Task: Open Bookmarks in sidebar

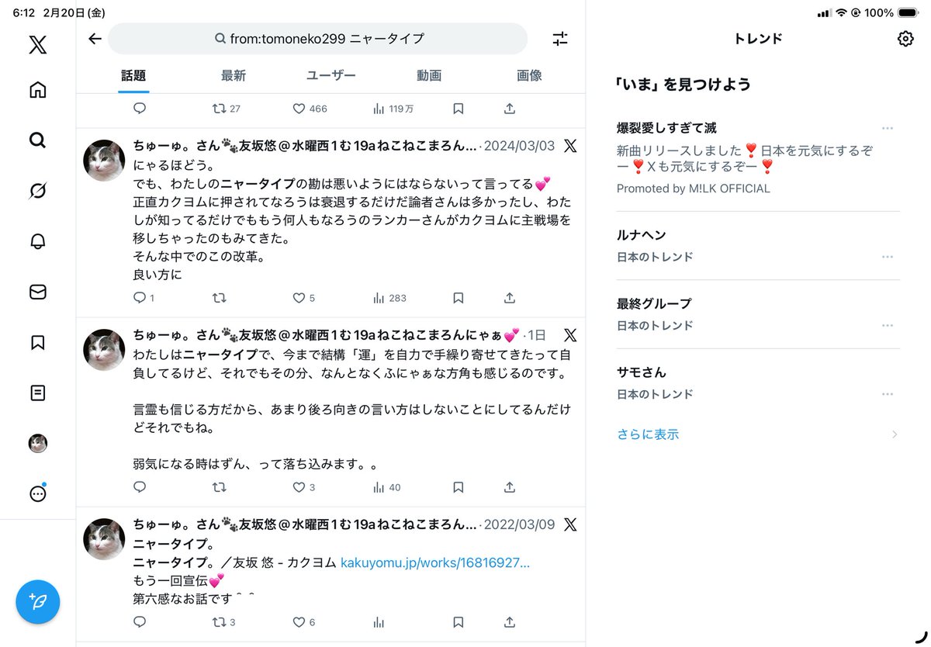Action: coord(37,342)
